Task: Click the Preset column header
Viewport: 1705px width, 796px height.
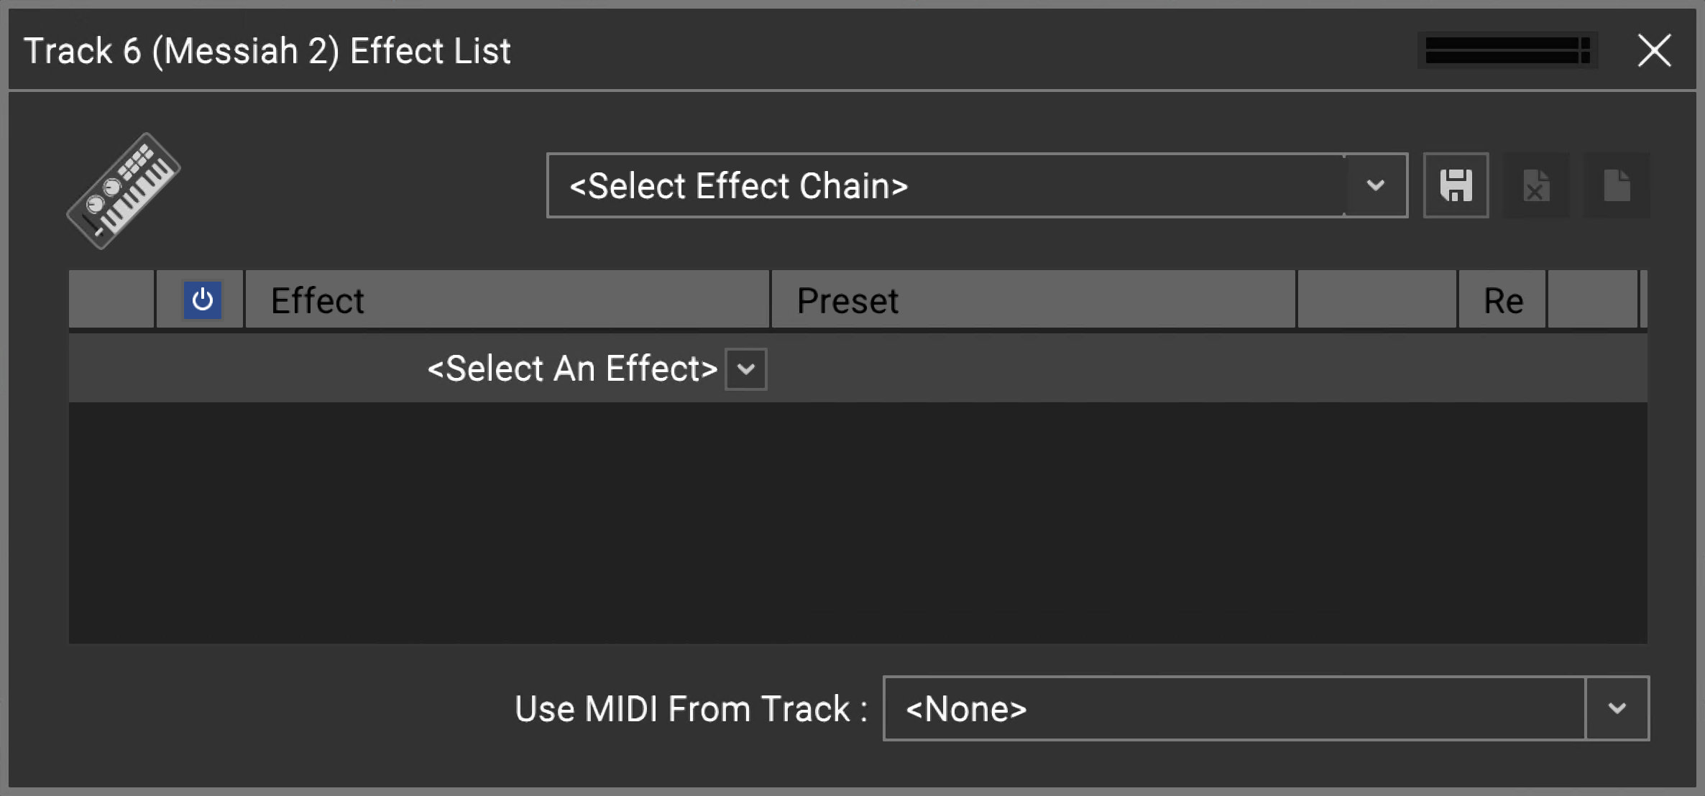Action: coord(1033,300)
